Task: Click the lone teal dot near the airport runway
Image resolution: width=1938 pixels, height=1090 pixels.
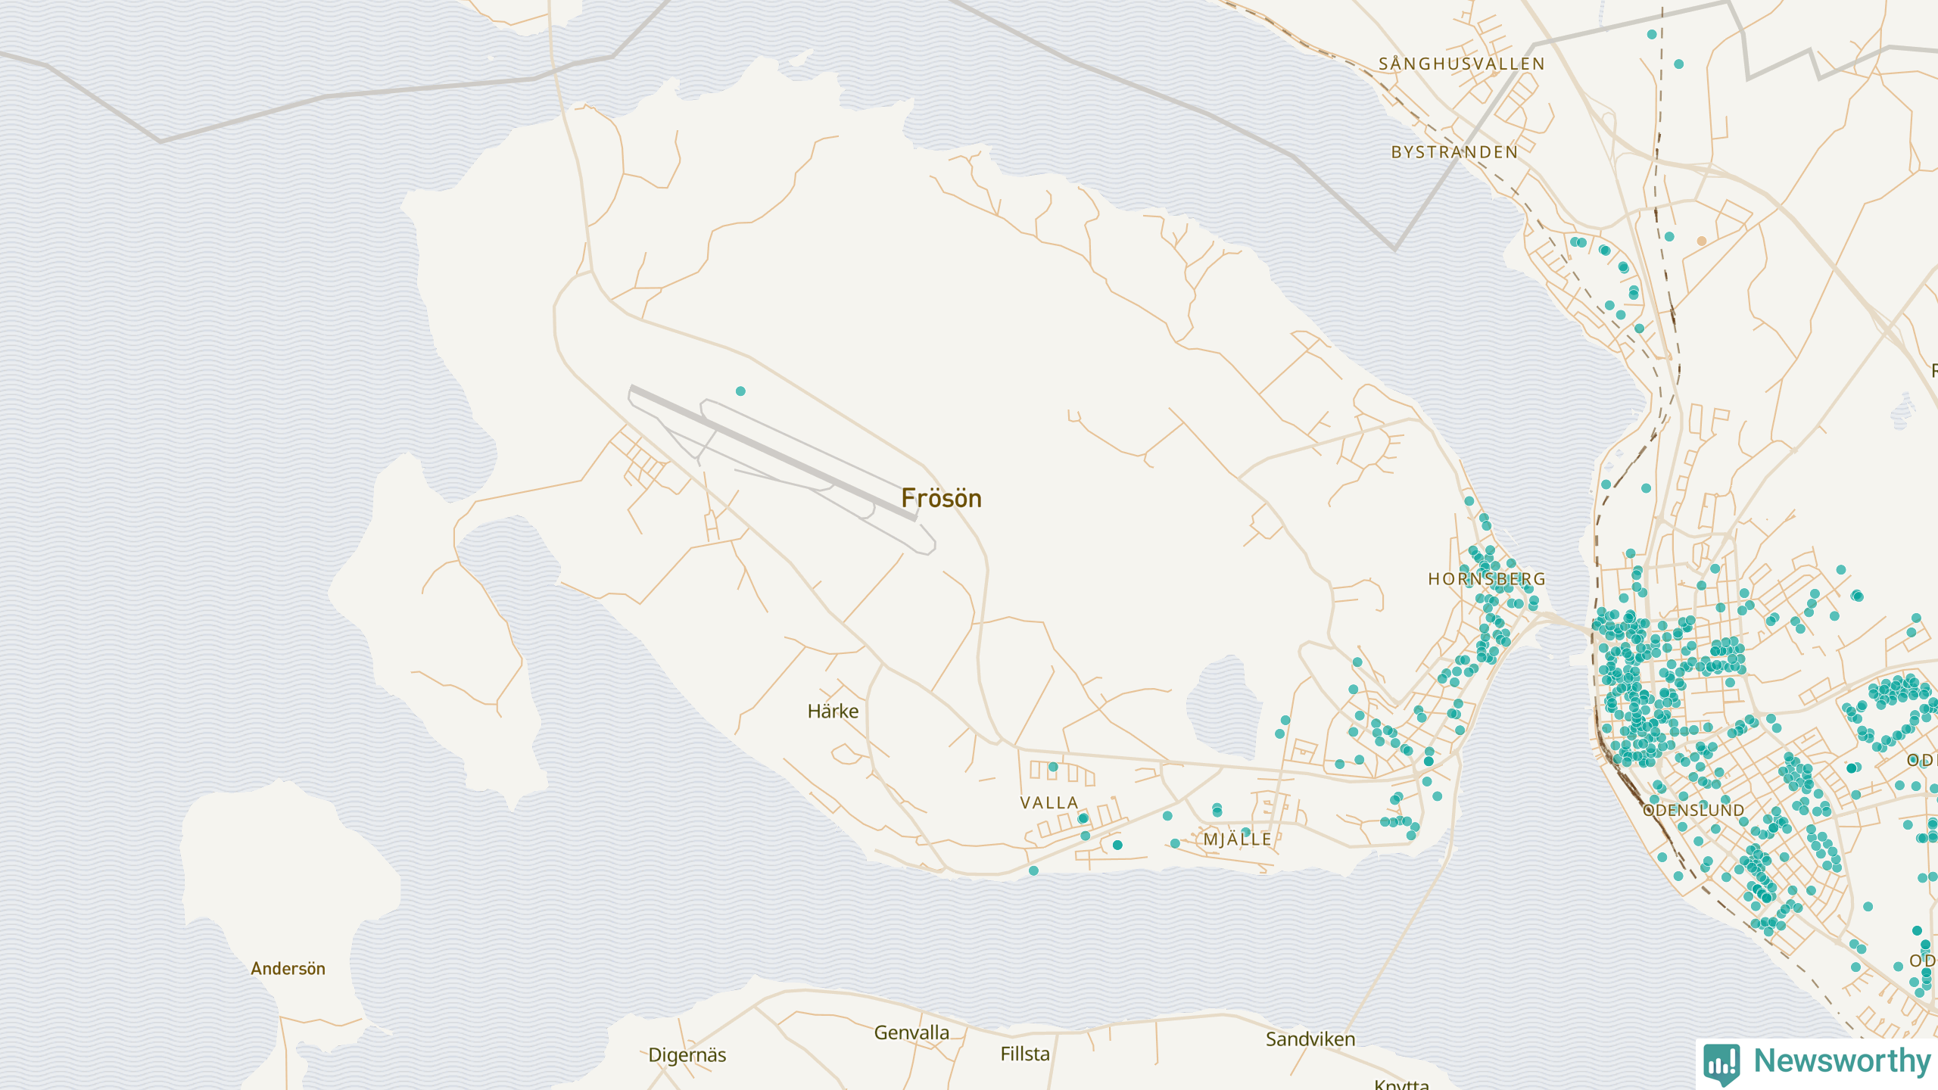Action: pyautogui.click(x=740, y=391)
